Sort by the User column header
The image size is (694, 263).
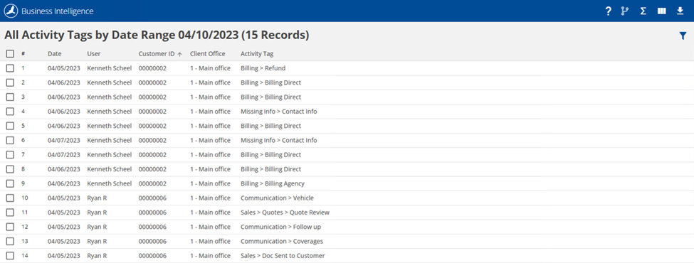(94, 54)
